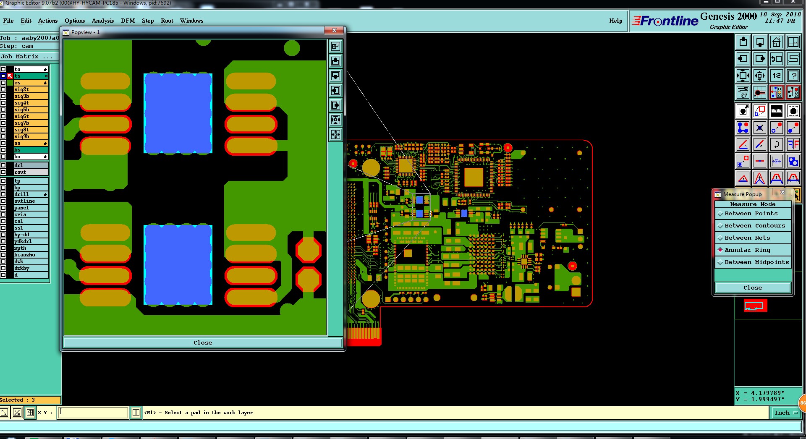Screen dimensions: 806x439
Task: Select Between Points measure mode
Action: pos(753,214)
